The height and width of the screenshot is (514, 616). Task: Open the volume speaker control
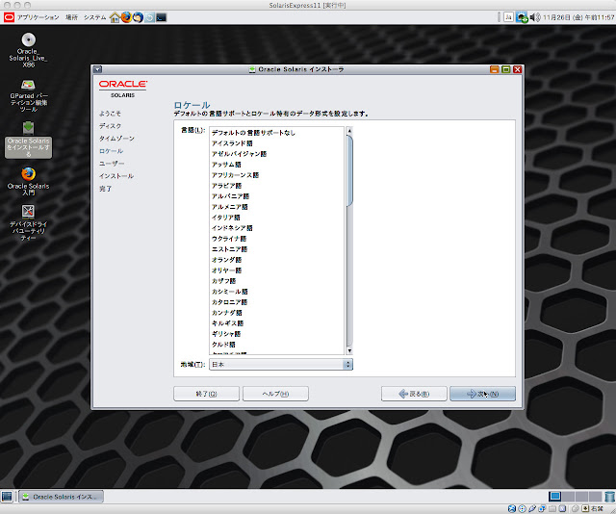coord(535,17)
